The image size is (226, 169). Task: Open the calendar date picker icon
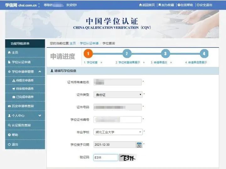click(139, 145)
